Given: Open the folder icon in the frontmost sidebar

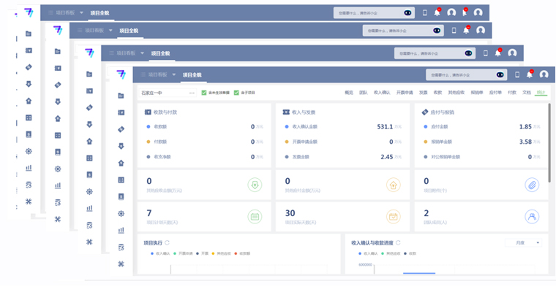Looking at the screenshot, I should coord(121,96).
